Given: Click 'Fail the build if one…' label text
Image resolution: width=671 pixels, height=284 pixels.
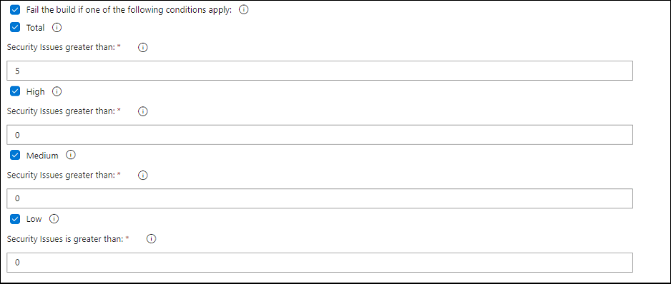Looking at the screenshot, I should [x=129, y=10].
